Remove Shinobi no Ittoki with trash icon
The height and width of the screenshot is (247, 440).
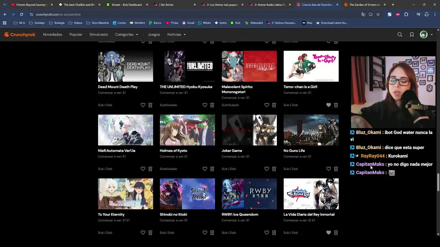point(212,233)
